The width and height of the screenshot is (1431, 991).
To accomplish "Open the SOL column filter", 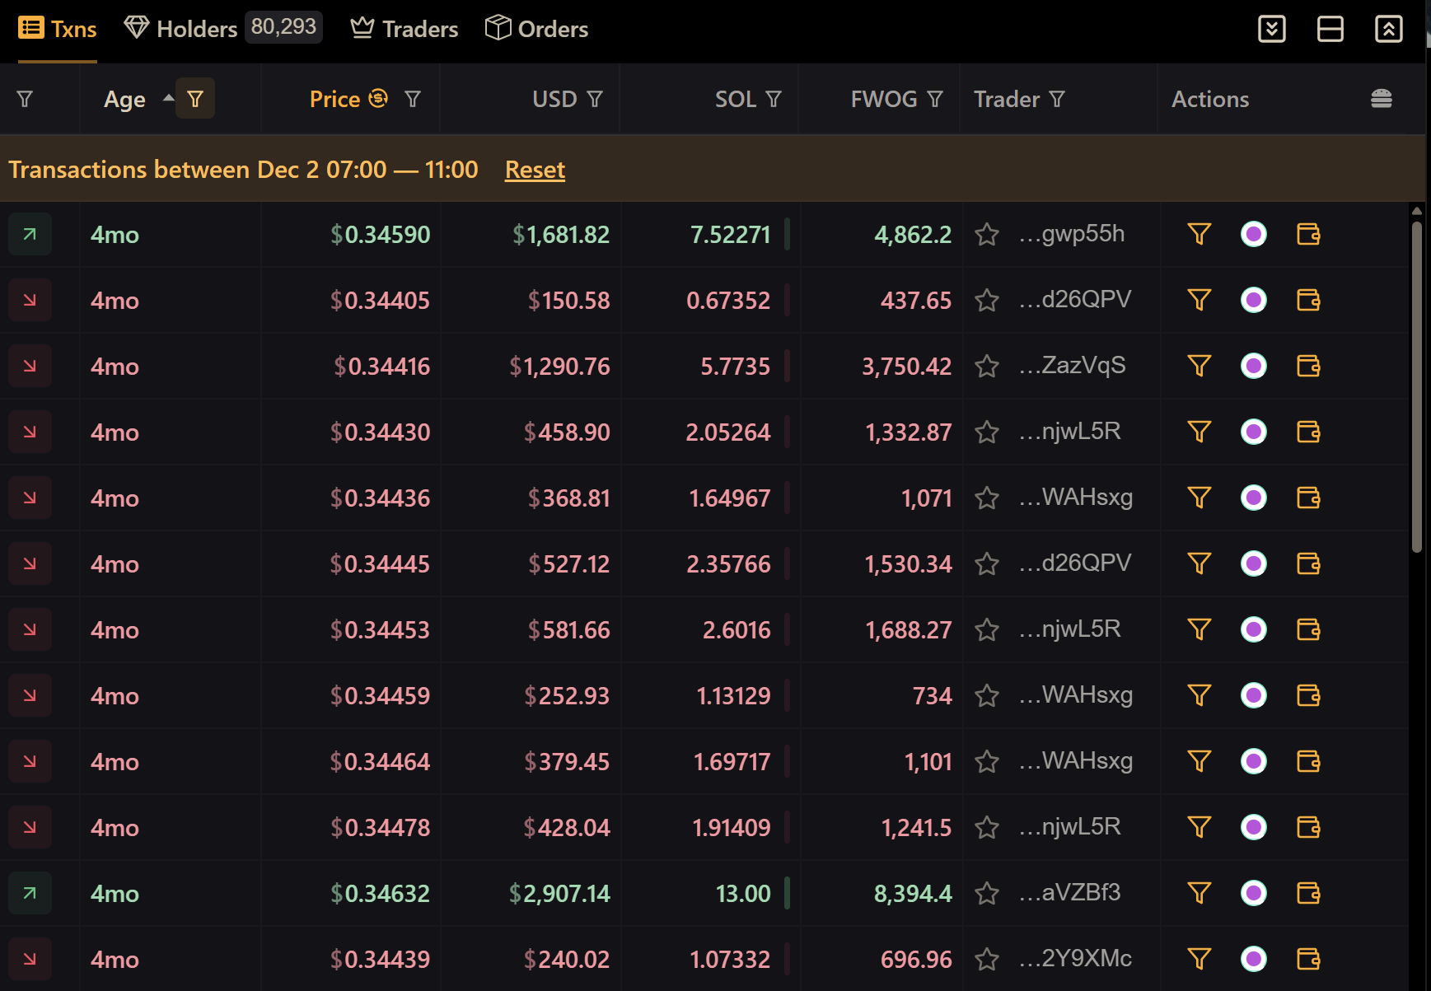I will pos(774,100).
